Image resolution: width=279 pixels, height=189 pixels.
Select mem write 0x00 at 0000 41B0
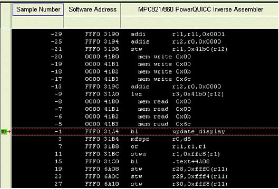[164, 57]
